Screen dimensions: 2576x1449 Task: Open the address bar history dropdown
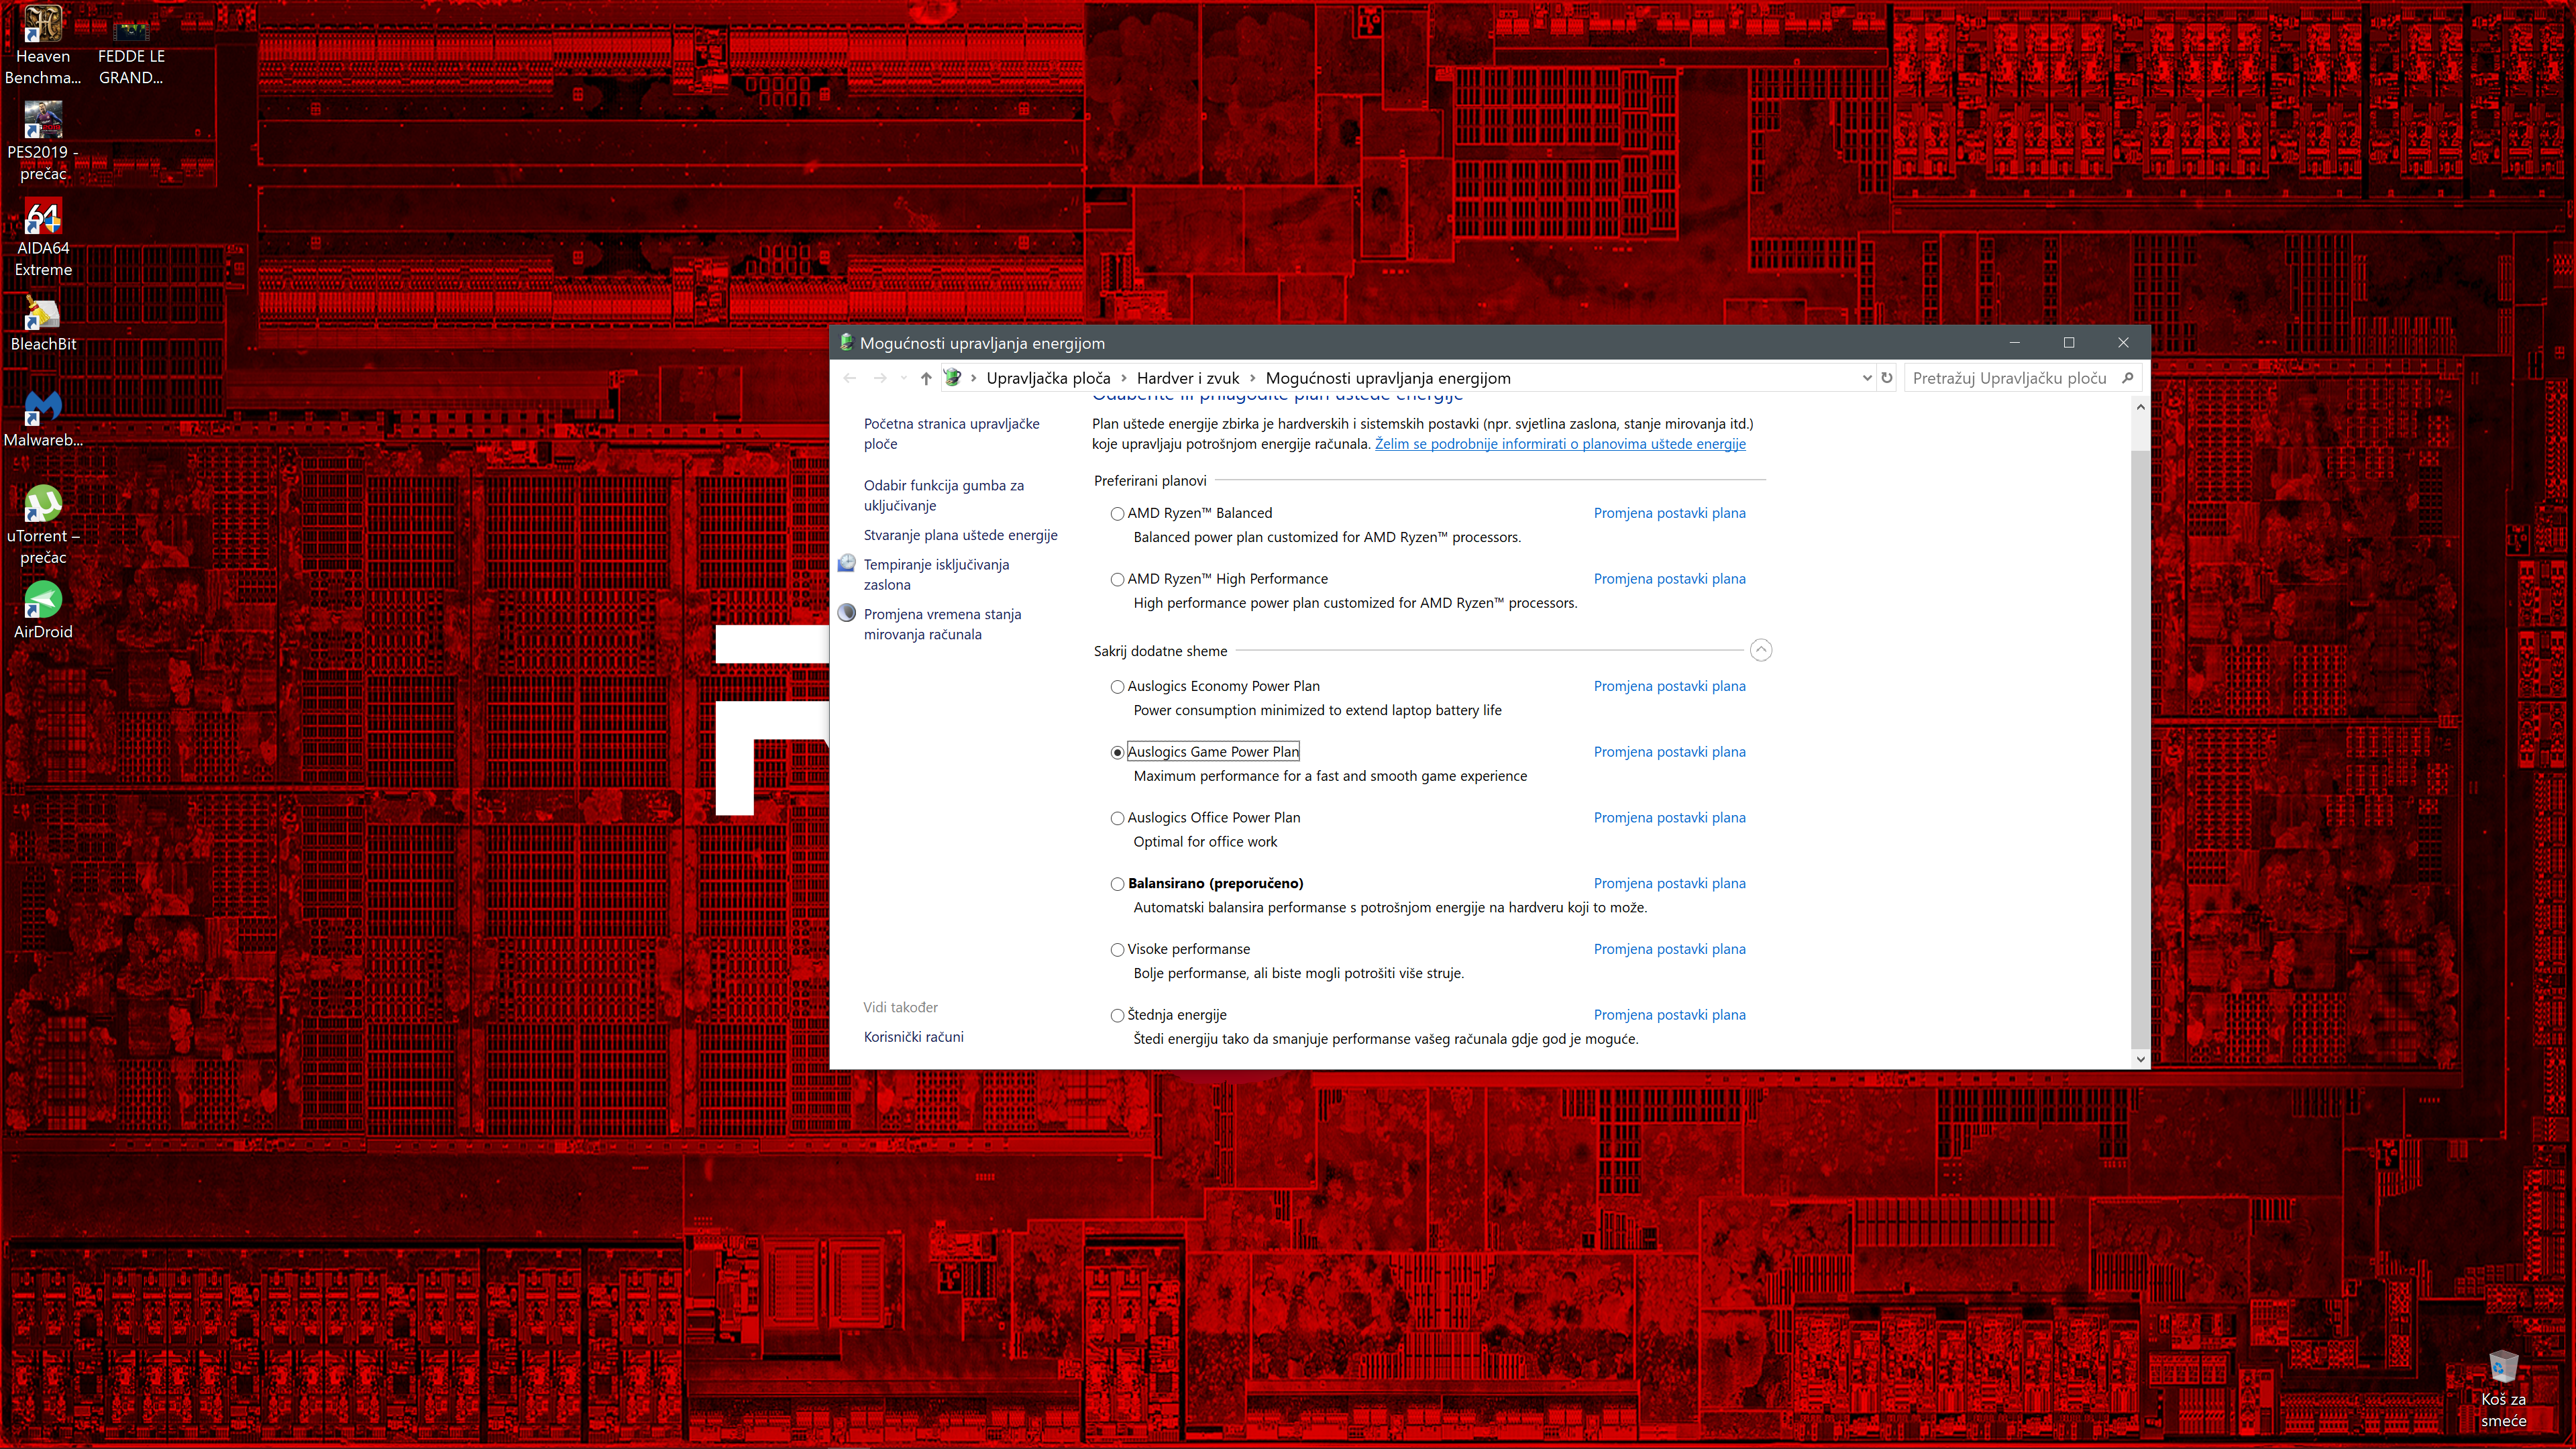point(1866,378)
